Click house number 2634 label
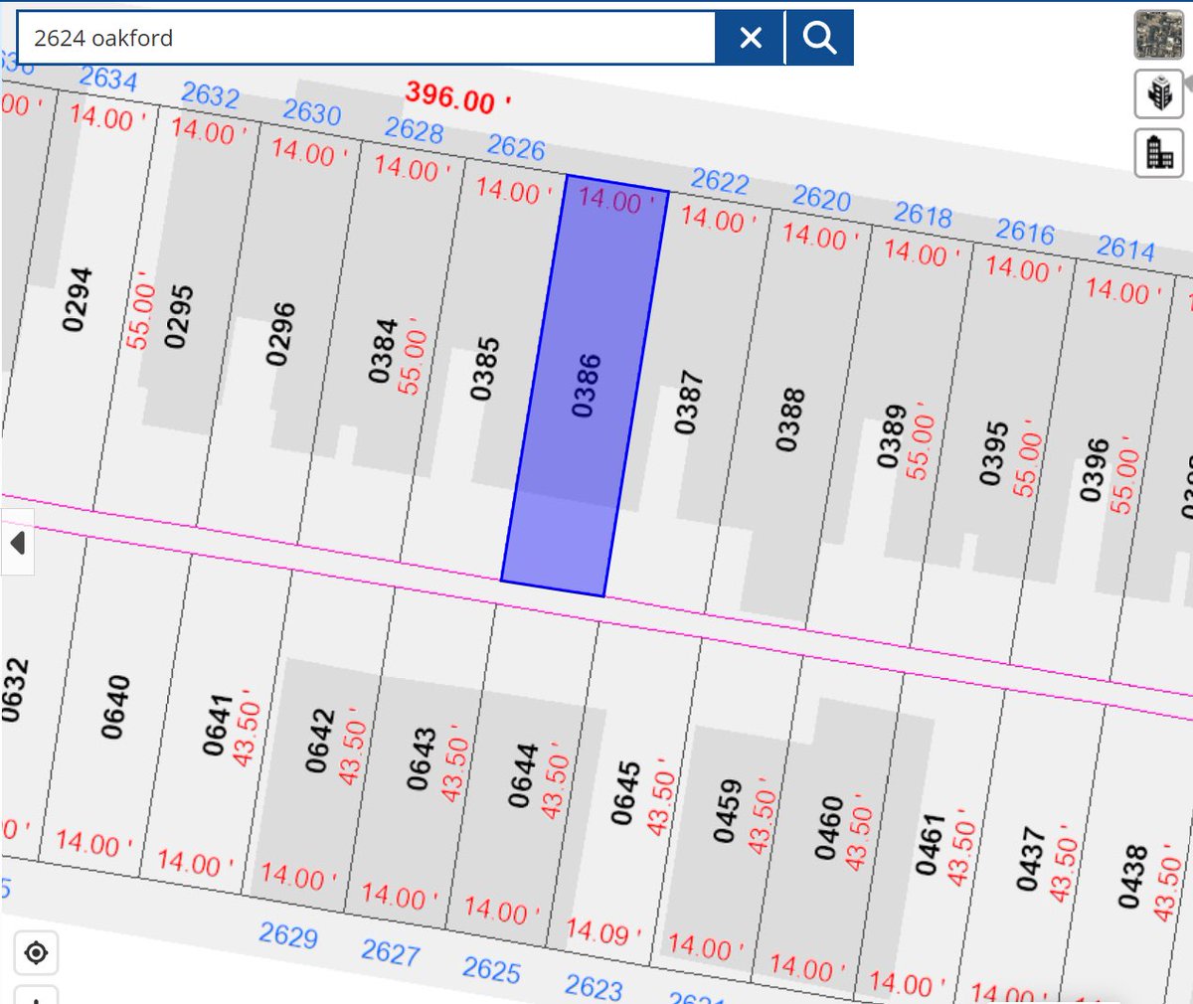Screen dimensions: 1193x1004 [x=108, y=78]
